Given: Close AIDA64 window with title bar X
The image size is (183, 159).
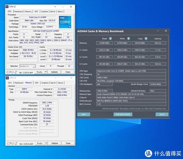Looking at the screenshot, I should [x=166, y=31].
